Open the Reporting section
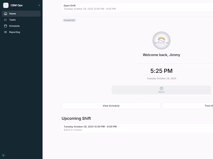 (15, 32)
